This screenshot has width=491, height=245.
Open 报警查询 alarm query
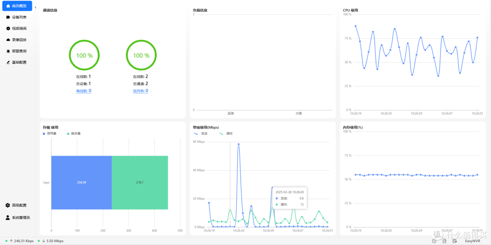pos(17,51)
